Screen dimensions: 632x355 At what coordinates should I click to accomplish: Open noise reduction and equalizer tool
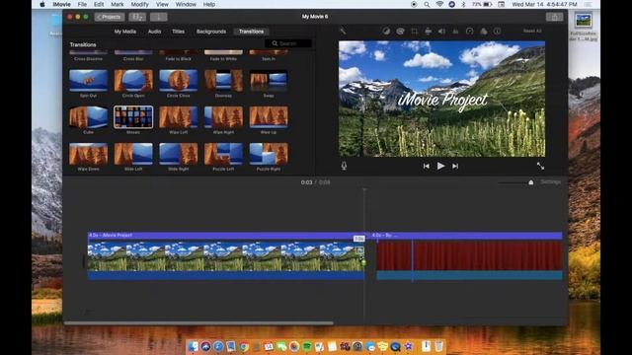tap(455, 31)
